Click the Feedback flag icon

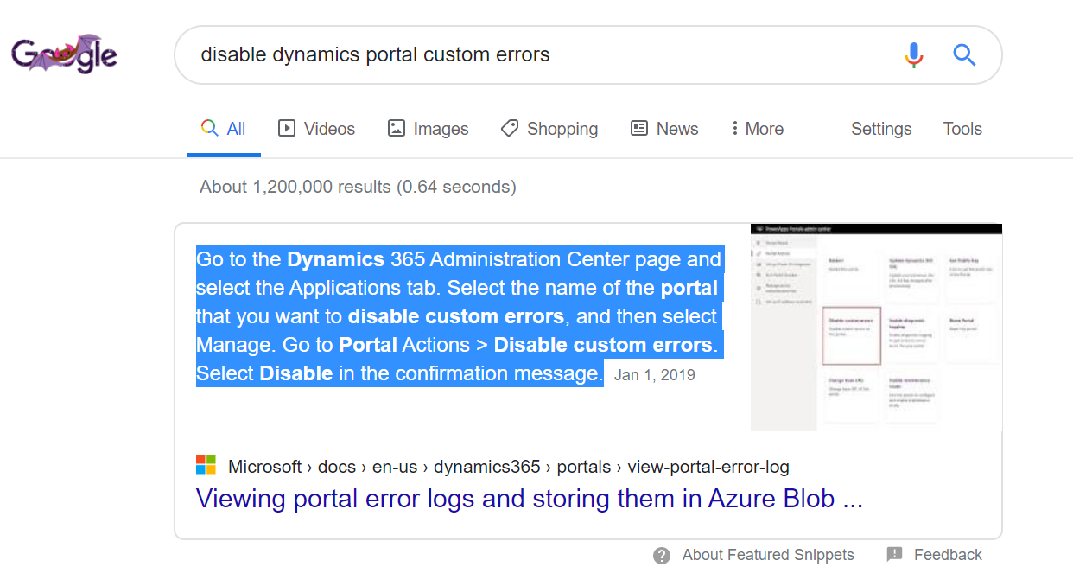(894, 555)
